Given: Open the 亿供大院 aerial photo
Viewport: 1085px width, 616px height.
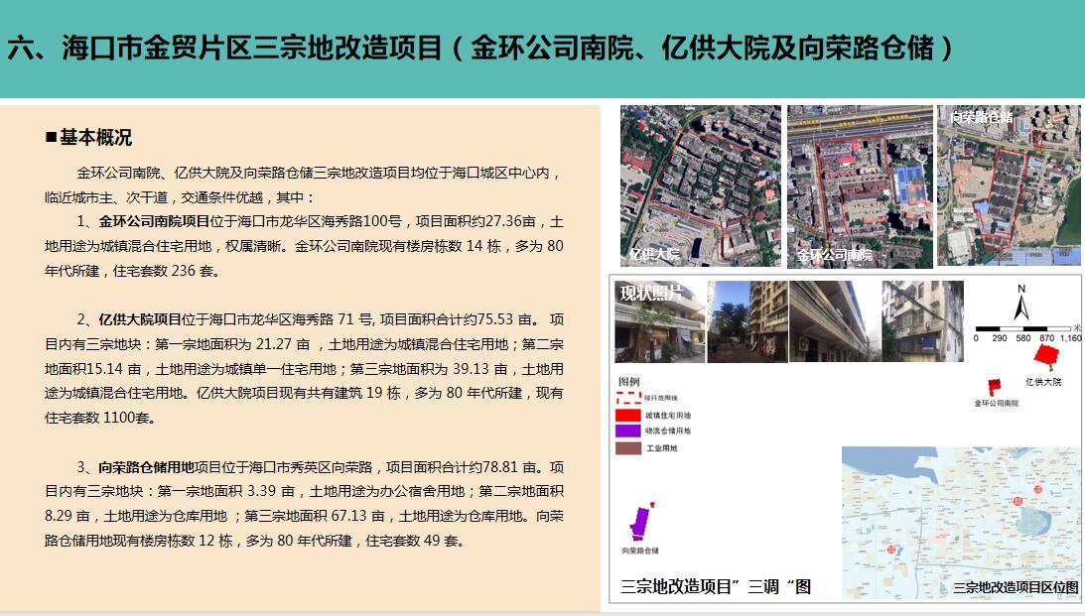Looking at the screenshot, I should coord(699,186).
